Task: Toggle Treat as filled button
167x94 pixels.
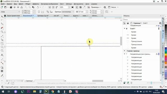Action: tap(107, 12)
